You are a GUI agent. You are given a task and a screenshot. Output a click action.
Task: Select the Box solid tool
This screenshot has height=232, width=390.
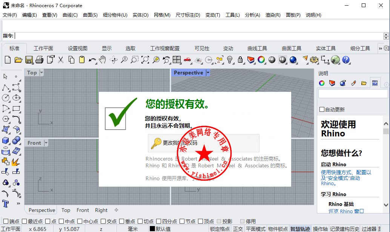point(6,141)
